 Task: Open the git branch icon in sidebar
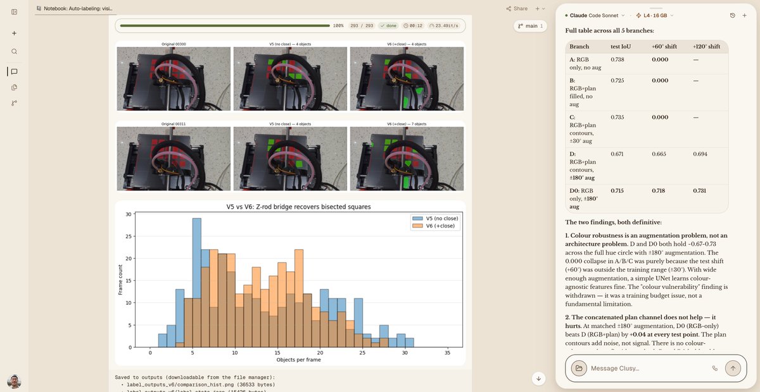[x=14, y=103]
